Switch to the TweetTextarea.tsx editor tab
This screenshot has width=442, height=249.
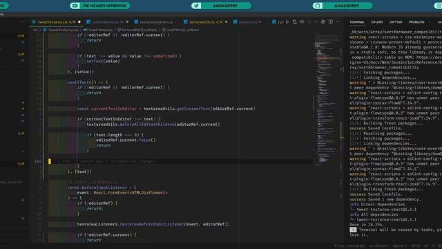pos(57,22)
